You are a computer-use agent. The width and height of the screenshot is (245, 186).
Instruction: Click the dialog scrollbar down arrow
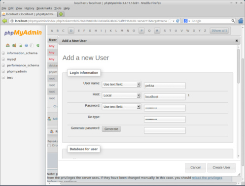[x=239, y=156]
